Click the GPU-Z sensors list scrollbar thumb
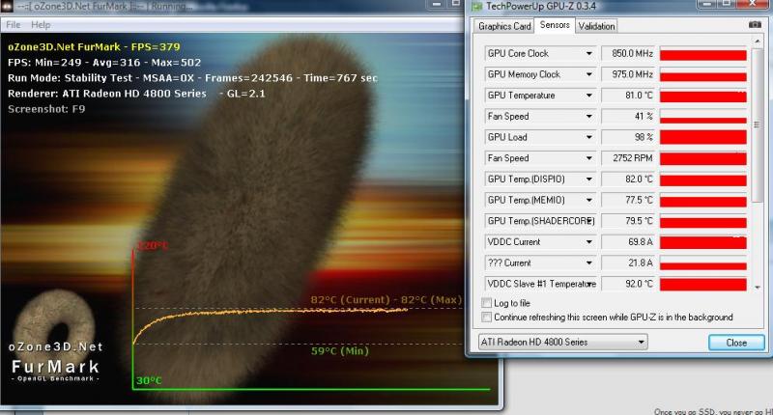Viewport: 773px width, 415px height. coord(757,125)
